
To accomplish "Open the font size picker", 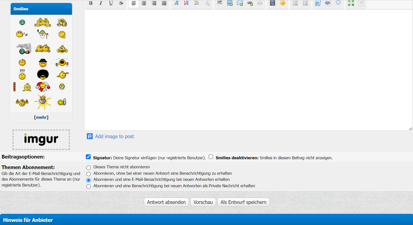I will 186,3.
